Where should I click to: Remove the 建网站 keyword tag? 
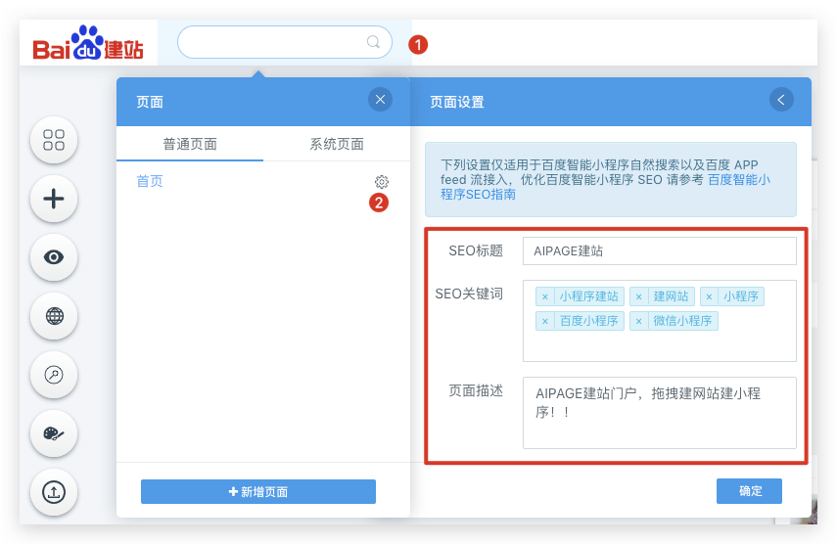point(639,296)
